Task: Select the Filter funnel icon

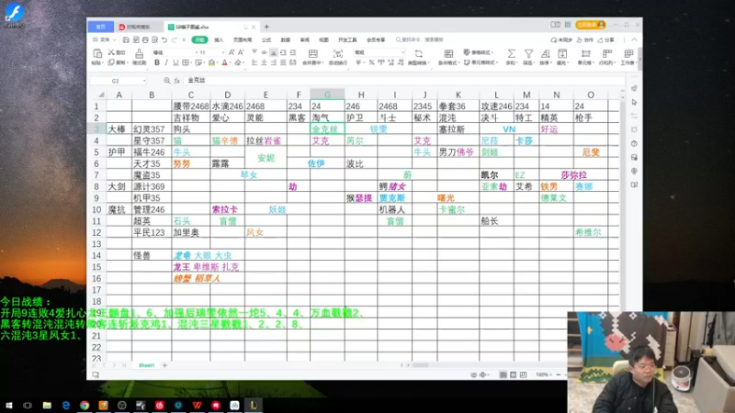Action: (528, 56)
